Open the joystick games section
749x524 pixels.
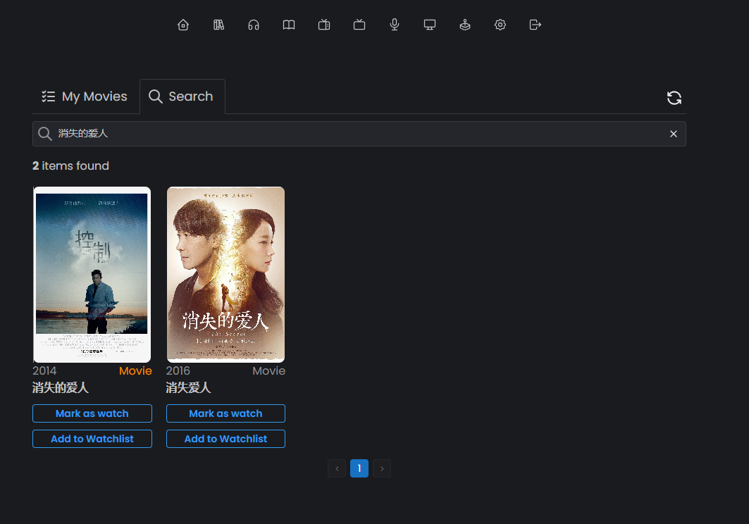(x=465, y=25)
